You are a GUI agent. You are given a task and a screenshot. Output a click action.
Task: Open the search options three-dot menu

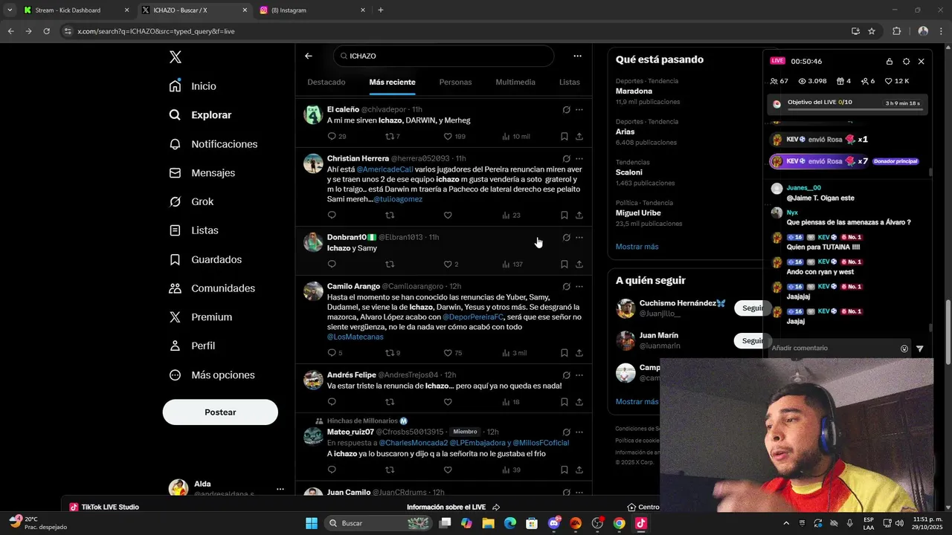coord(577,56)
